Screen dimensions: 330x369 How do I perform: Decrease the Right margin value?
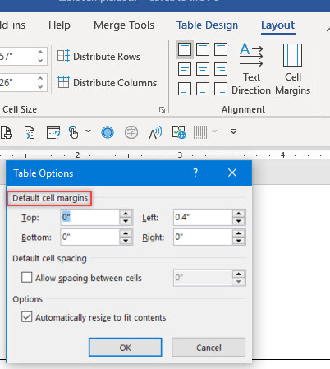point(239,241)
